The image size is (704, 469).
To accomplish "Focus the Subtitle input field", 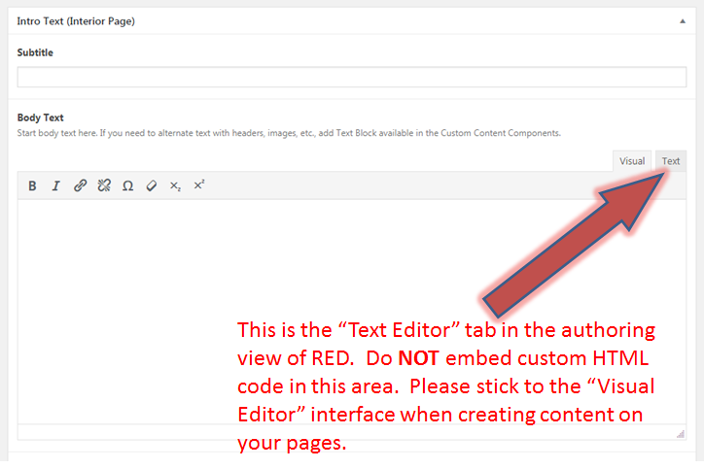I will [352, 77].
